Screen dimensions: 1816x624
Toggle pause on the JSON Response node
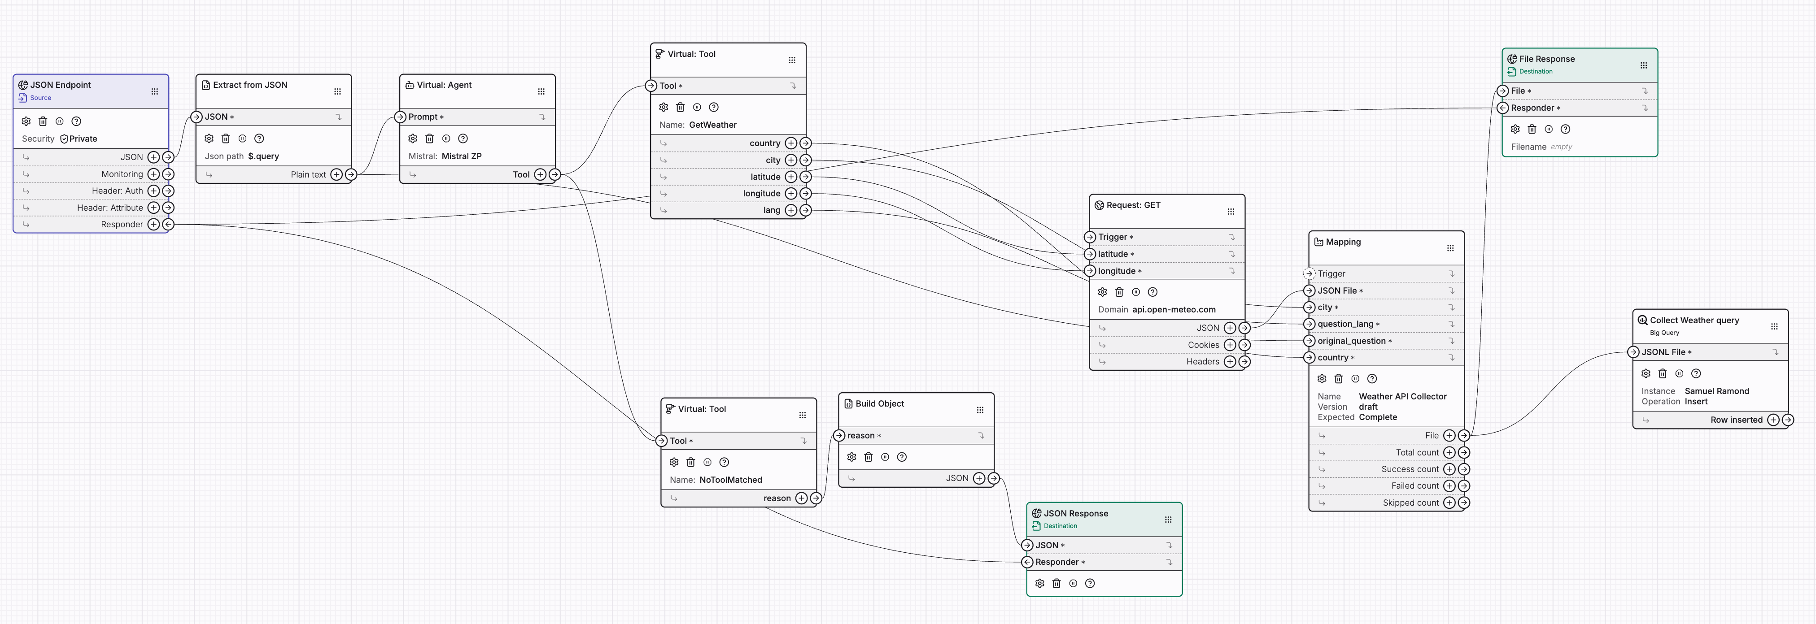(x=1073, y=583)
